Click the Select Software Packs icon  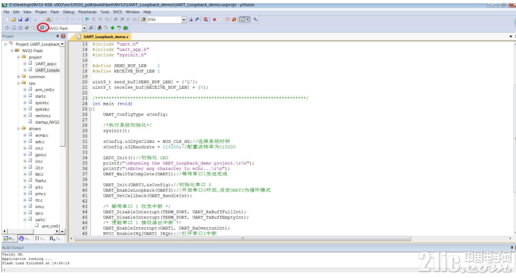(x=119, y=28)
